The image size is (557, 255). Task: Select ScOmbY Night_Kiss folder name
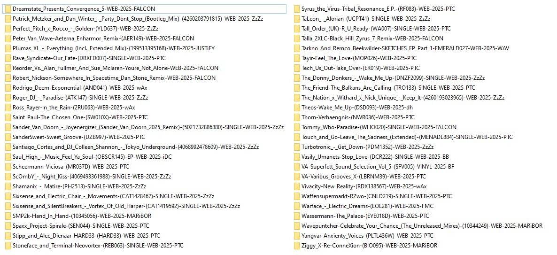tap(92, 177)
